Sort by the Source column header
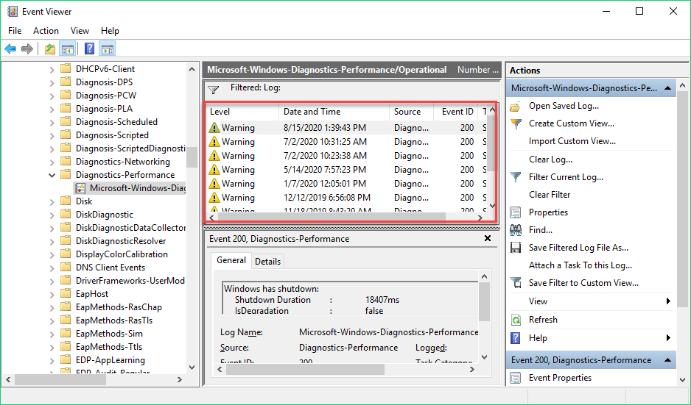 pyautogui.click(x=412, y=112)
